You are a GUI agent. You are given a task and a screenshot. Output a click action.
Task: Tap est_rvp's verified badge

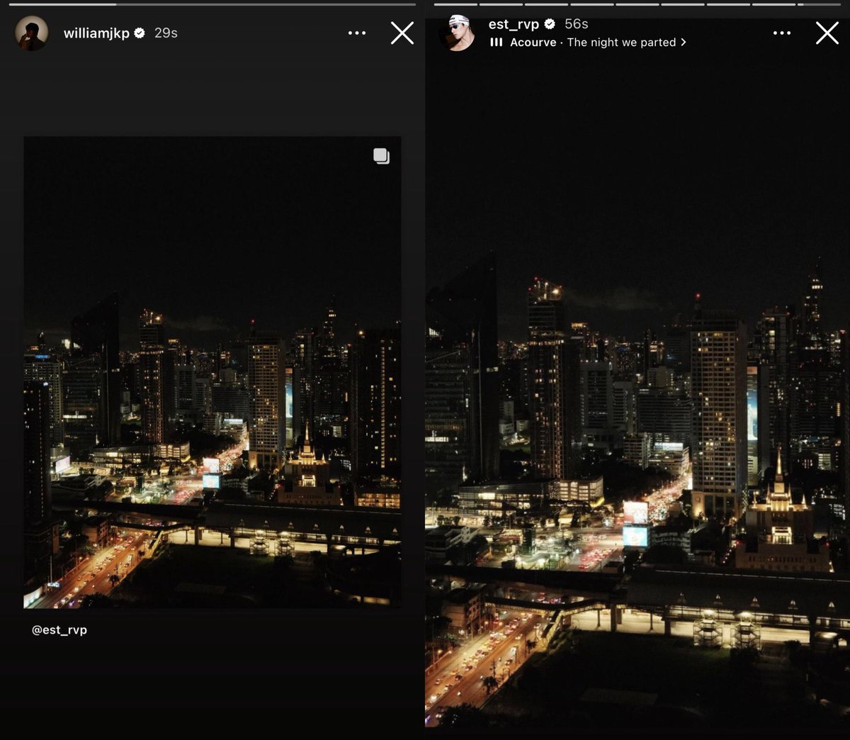tap(550, 24)
